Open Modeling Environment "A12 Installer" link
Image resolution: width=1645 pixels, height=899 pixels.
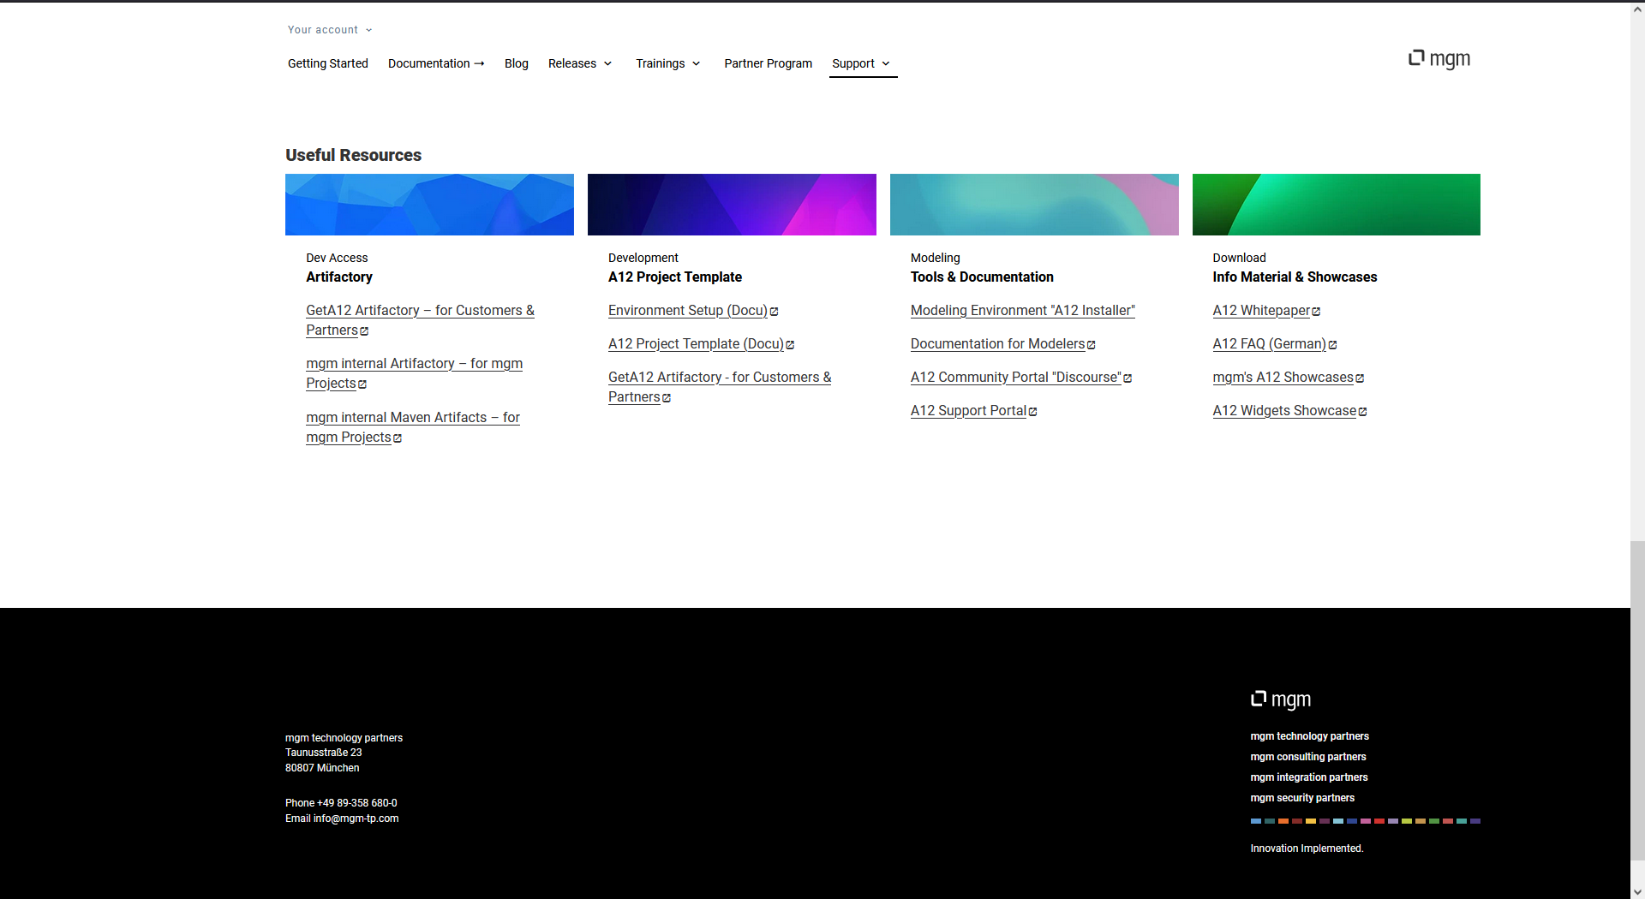tap(1023, 311)
